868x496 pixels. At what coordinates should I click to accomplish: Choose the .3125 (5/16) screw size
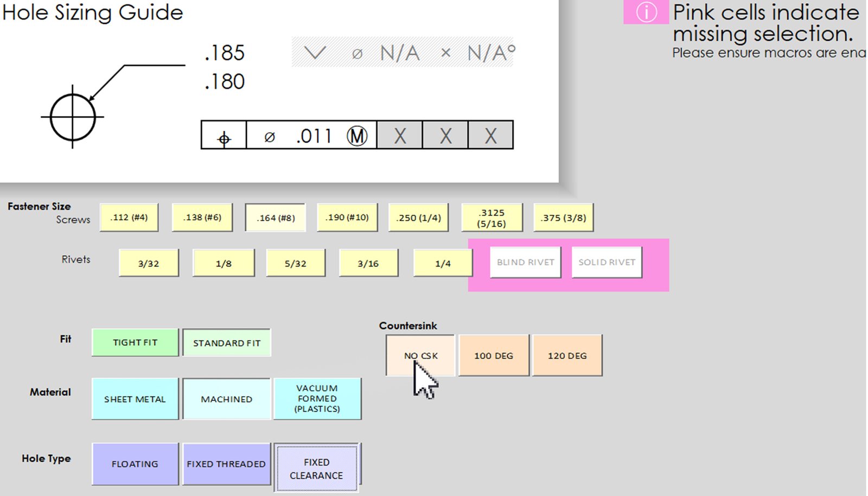[492, 218]
